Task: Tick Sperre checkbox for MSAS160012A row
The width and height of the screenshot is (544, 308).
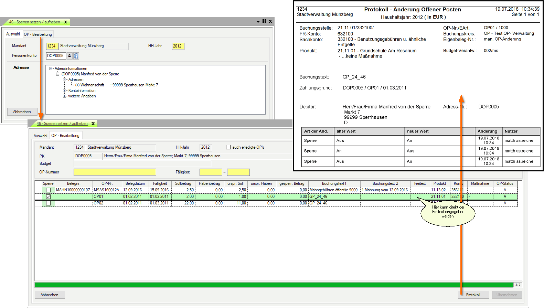Action: (x=48, y=190)
